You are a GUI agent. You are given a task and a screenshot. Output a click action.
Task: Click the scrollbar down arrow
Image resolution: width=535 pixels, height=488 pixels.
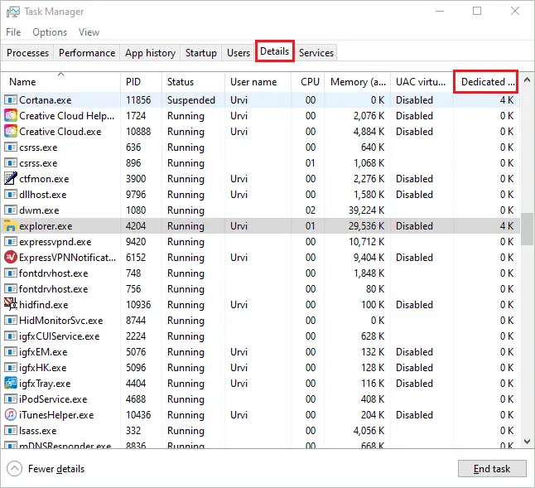pos(527,442)
